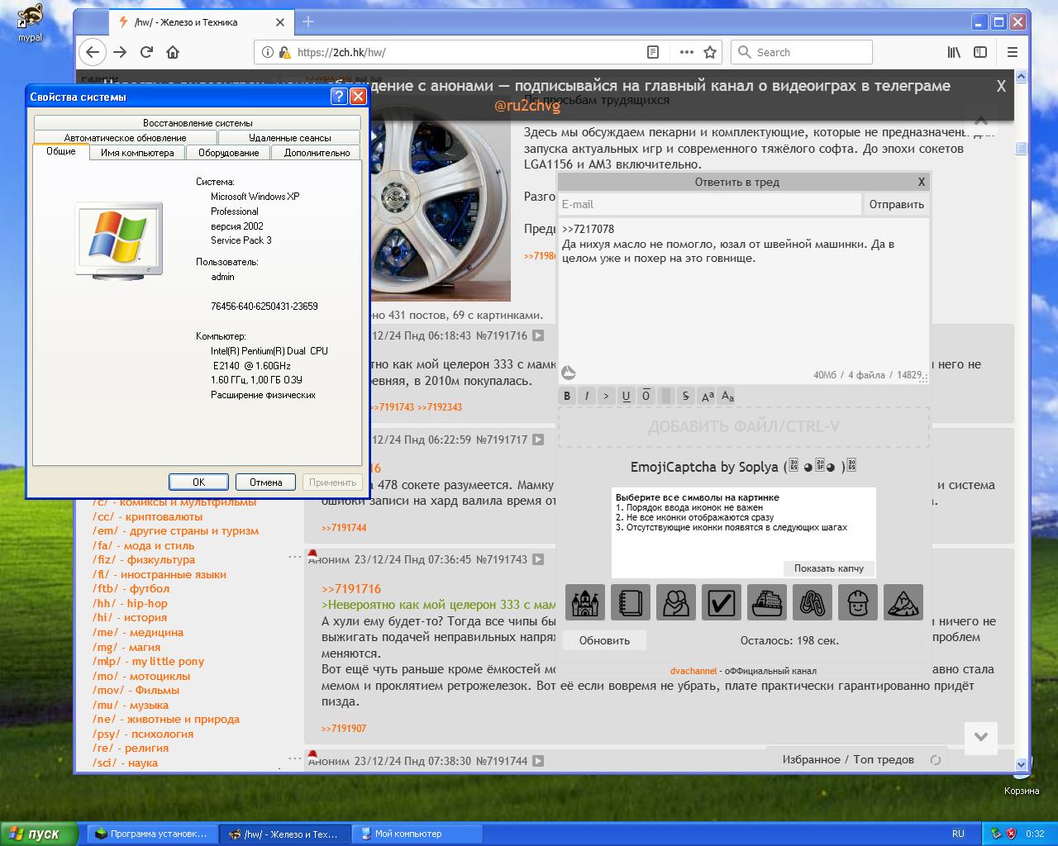This screenshot has width=1058, height=846.
Task: Click Отмена in System Properties dialog
Action: click(x=266, y=482)
